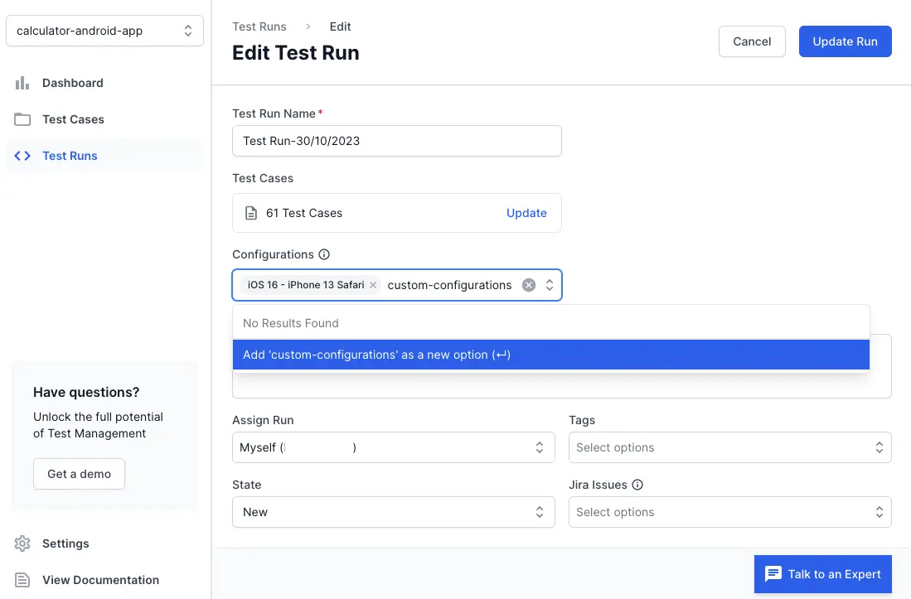Go to Test Runs breadcrumb link

click(259, 27)
